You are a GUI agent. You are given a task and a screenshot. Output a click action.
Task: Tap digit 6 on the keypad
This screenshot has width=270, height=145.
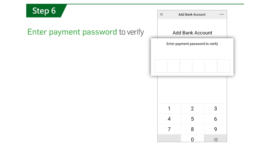pyautogui.click(x=215, y=119)
